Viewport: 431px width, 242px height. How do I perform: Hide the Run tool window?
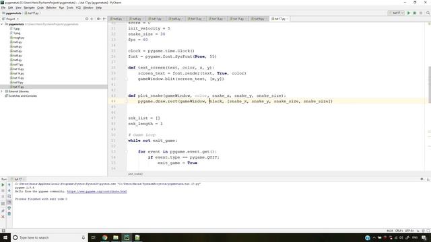pyautogui.click(x=428, y=179)
